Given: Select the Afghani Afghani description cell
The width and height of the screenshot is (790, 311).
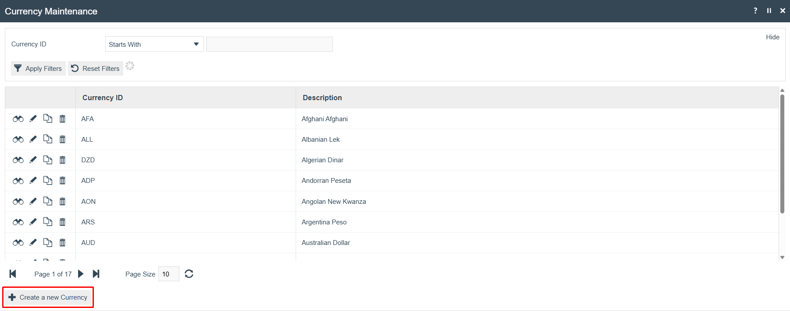Looking at the screenshot, I should click(537, 119).
